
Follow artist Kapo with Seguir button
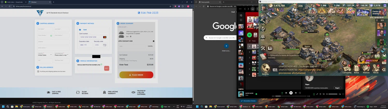point(337,88)
